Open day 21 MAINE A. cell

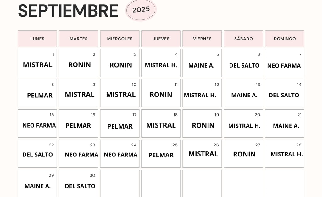[285, 123]
